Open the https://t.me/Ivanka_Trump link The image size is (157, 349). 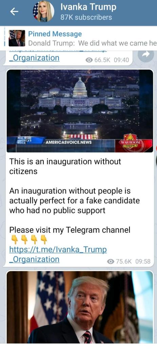click(58, 249)
